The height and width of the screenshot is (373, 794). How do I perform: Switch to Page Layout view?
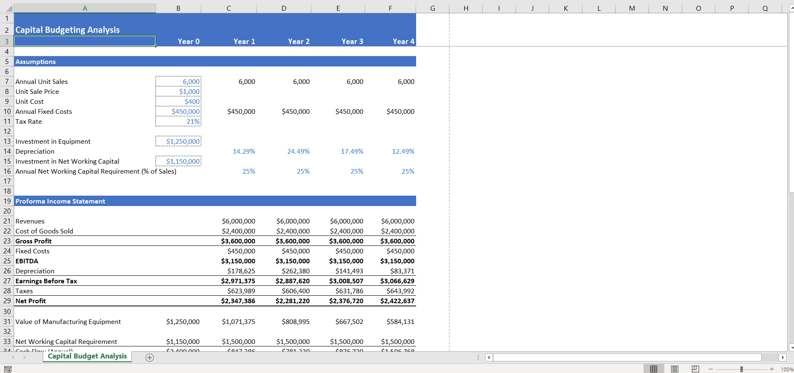click(x=675, y=369)
